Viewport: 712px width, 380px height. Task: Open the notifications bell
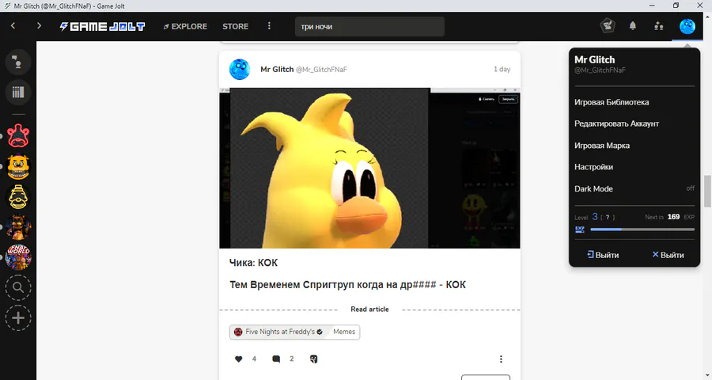pos(633,26)
